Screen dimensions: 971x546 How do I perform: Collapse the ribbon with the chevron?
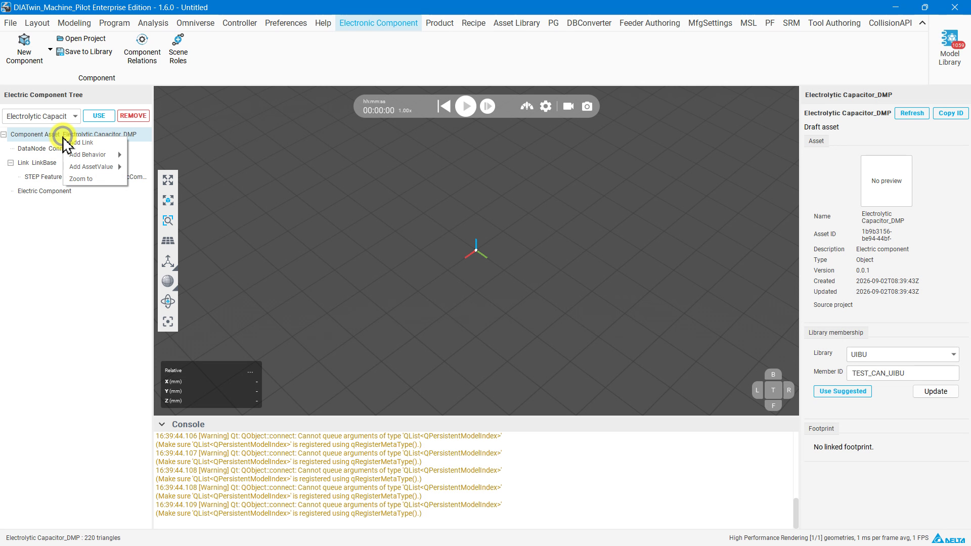pyautogui.click(x=922, y=23)
